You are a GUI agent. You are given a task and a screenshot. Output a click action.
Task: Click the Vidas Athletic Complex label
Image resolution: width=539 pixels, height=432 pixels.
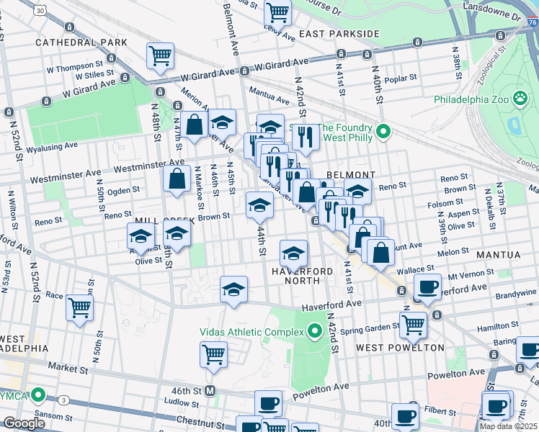pyautogui.click(x=252, y=332)
